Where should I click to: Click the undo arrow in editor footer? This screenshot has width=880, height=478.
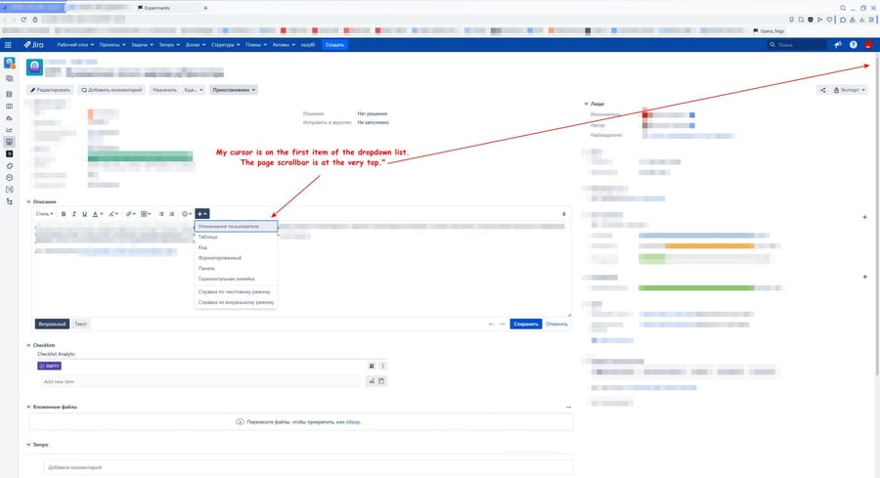[x=491, y=323]
